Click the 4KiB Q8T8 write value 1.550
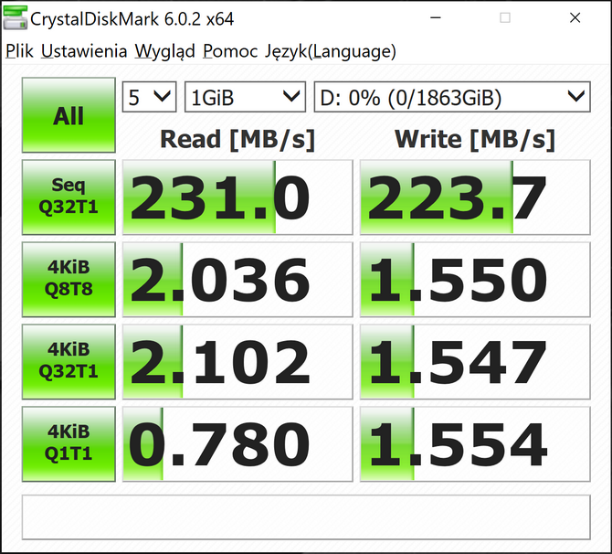This screenshot has width=612, height=554. (x=475, y=280)
